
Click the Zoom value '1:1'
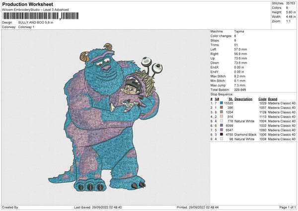[x=288, y=21]
